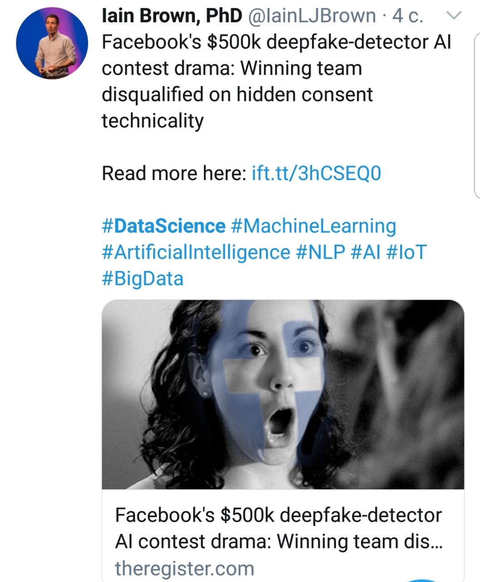Click the link card headline text
This screenshot has width=480, height=582.
click(278, 528)
